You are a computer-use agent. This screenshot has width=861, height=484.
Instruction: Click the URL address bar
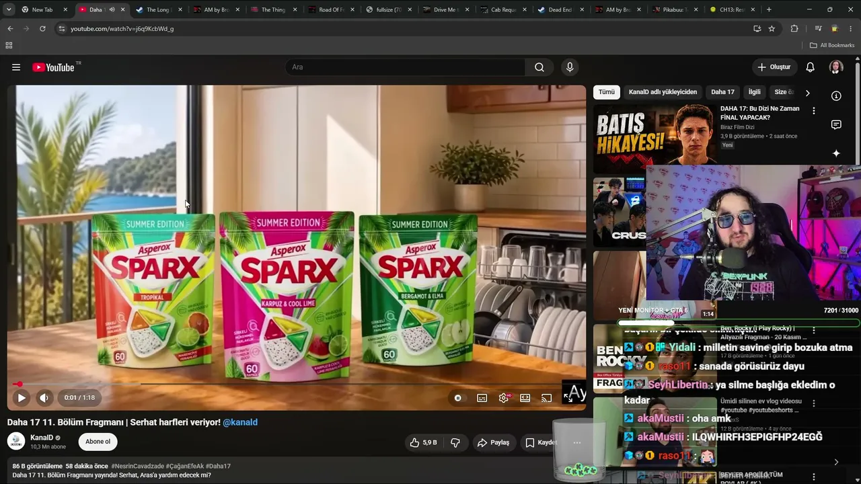[404, 29]
